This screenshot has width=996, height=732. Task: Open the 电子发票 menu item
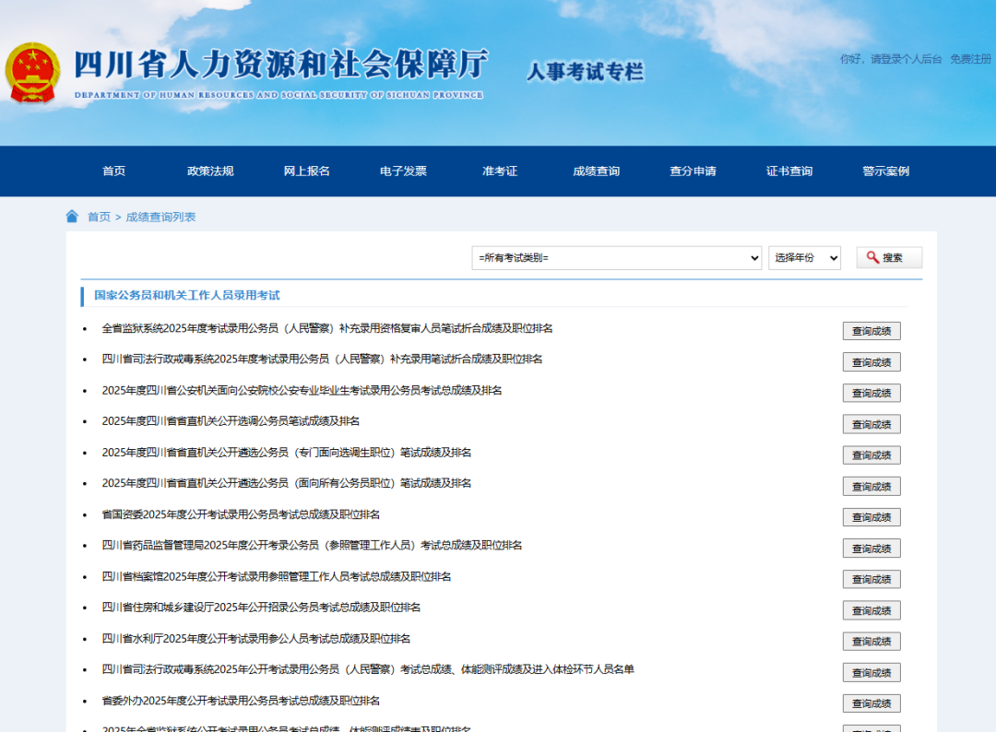point(403,171)
